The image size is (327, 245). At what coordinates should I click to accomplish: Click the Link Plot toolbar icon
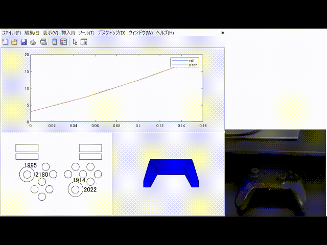coord(43,42)
